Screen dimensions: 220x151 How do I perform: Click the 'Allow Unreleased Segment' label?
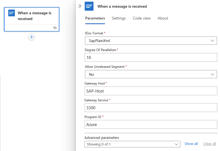coord(105,67)
